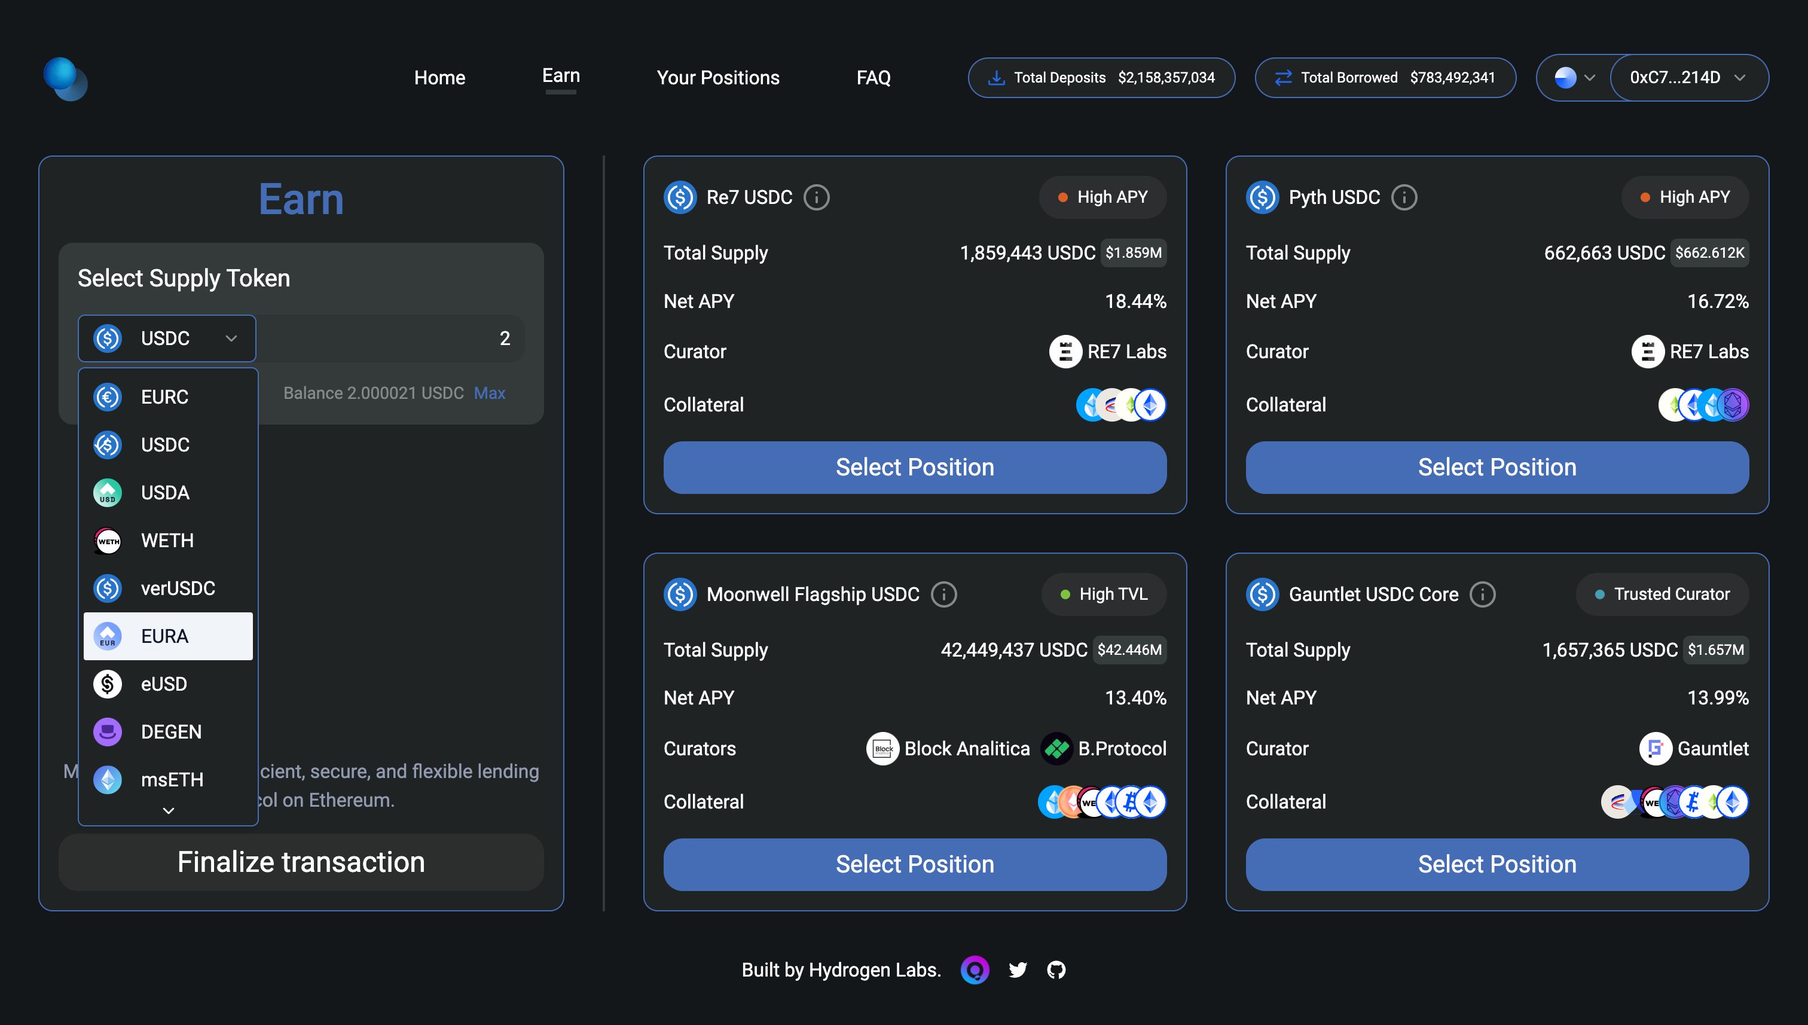The width and height of the screenshot is (1808, 1025).
Task: Open the Twitter icon in footer
Action: tap(1018, 970)
